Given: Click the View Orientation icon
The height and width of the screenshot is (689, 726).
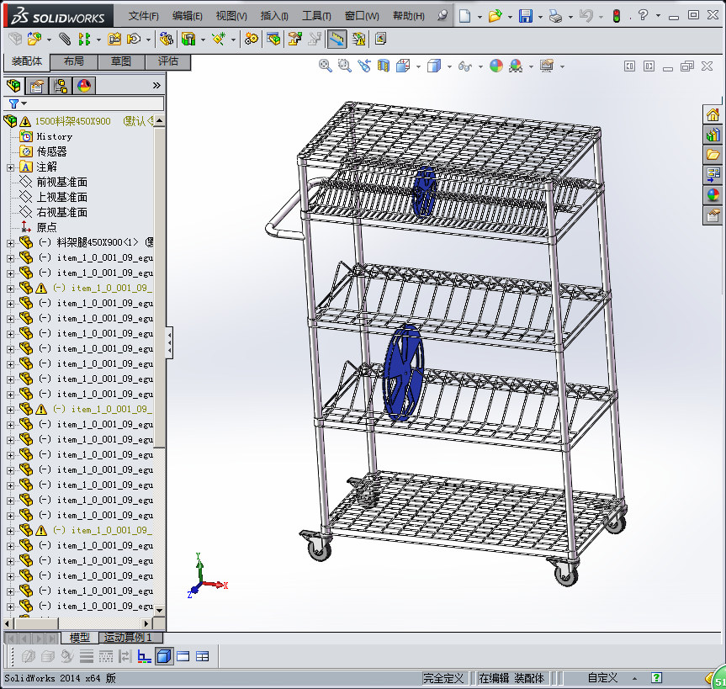Looking at the screenshot, I should point(403,66).
